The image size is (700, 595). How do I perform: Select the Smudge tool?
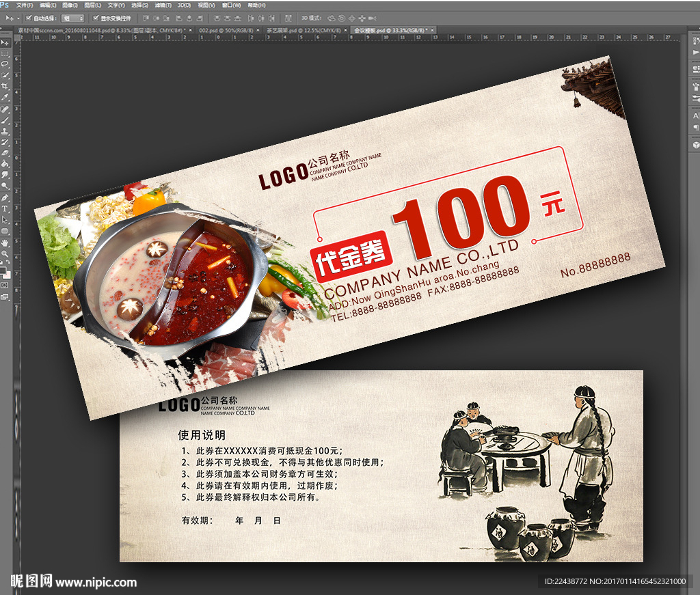pyautogui.click(x=5, y=175)
